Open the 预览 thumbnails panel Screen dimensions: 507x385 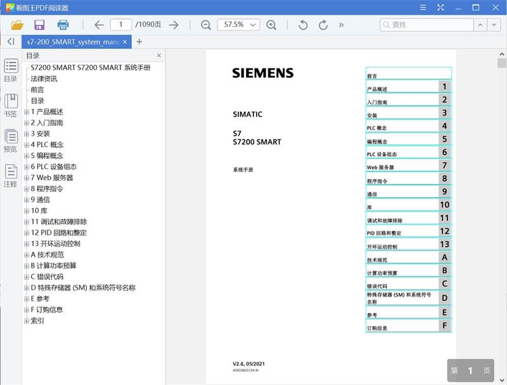point(11,141)
